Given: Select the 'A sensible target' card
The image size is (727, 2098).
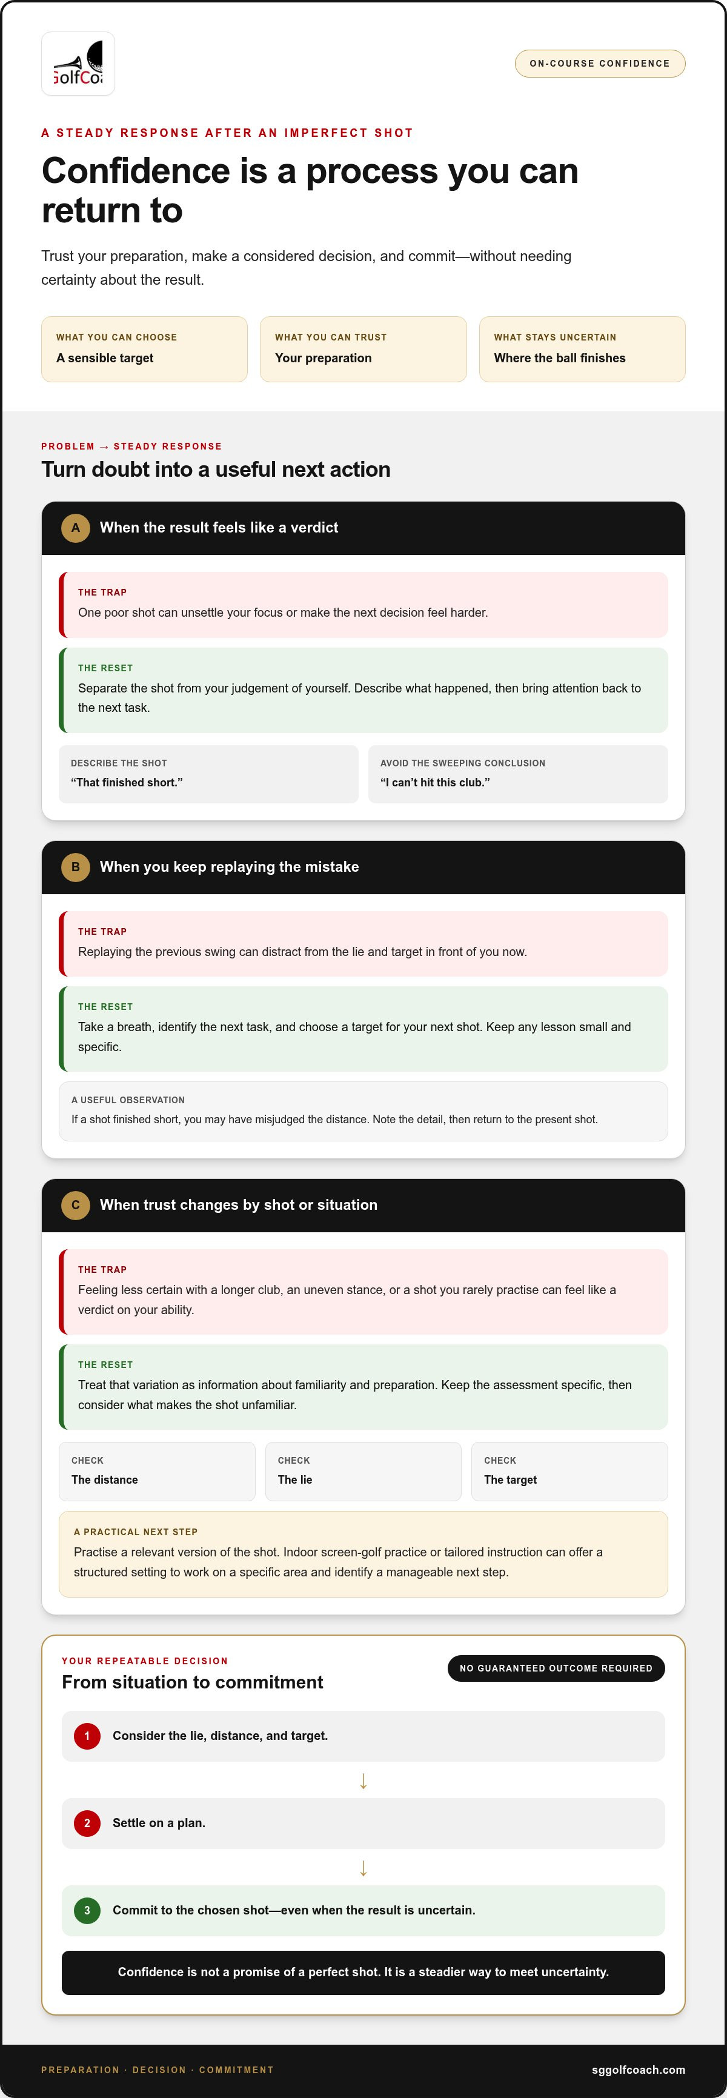Looking at the screenshot, I should tap(144, 348).
